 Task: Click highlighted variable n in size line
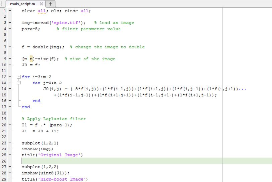click(x=31, y=59)
